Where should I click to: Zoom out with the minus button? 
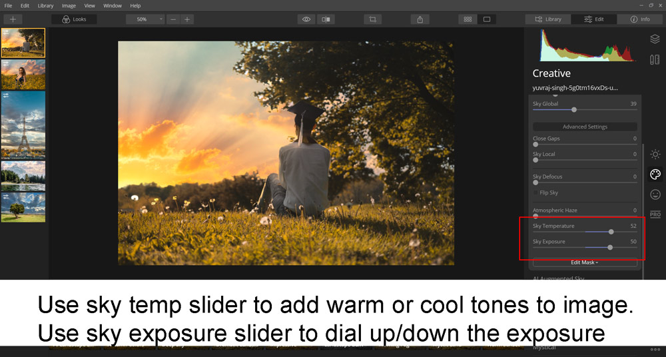(x=173, y=19)
